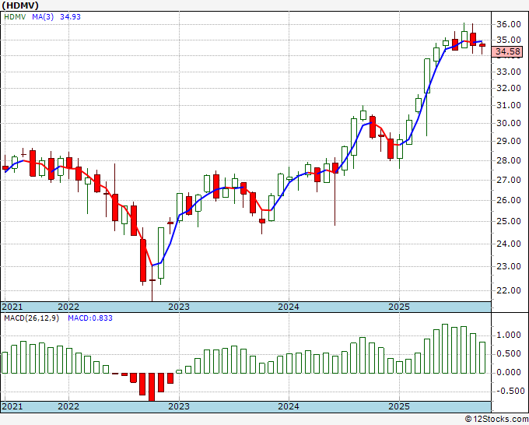Click the 0.500 MACD axis label

pyautogui.click(x=509, y=353)
